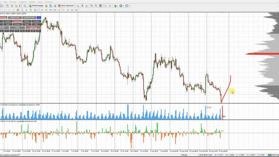Viewport: 279px width, 157px height.
Task: Switch to M5 timeframe
Action: point(46,10)
